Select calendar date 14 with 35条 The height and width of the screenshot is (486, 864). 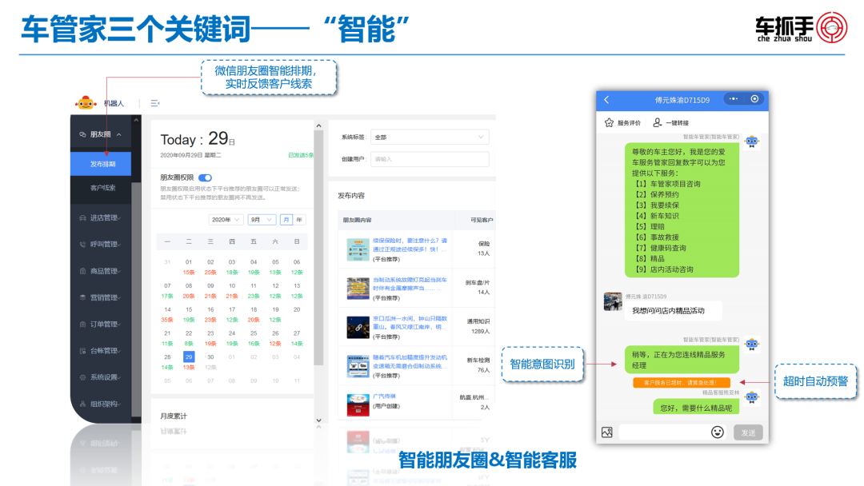tap(167, 314)
